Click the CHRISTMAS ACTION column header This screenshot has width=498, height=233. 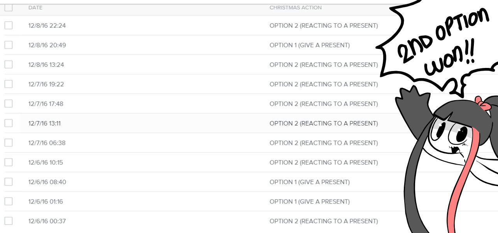click(x=296, y=8)
